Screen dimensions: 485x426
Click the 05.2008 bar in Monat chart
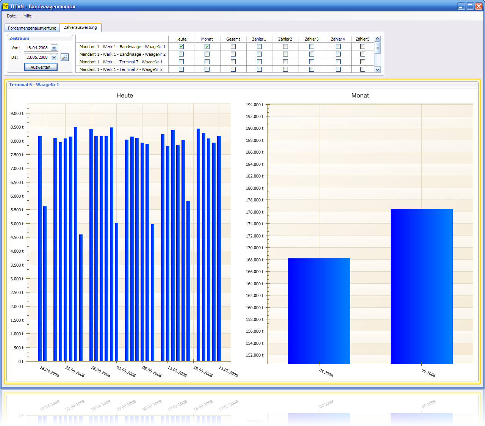coord(421,286)
